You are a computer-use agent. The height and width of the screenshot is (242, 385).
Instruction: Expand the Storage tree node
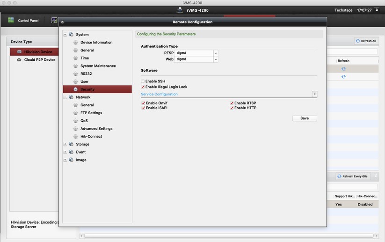(x=65, y=144)
